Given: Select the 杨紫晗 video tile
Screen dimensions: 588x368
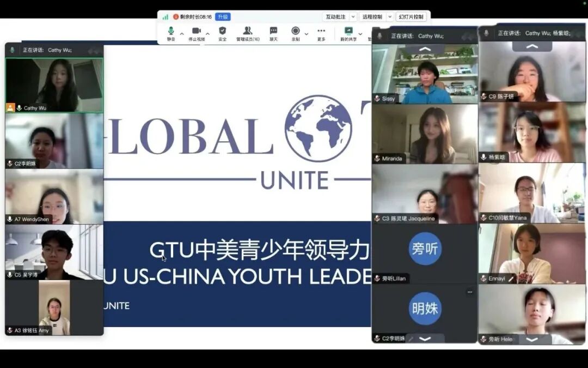Looking at the screenshot, I should tap(532, 132).
